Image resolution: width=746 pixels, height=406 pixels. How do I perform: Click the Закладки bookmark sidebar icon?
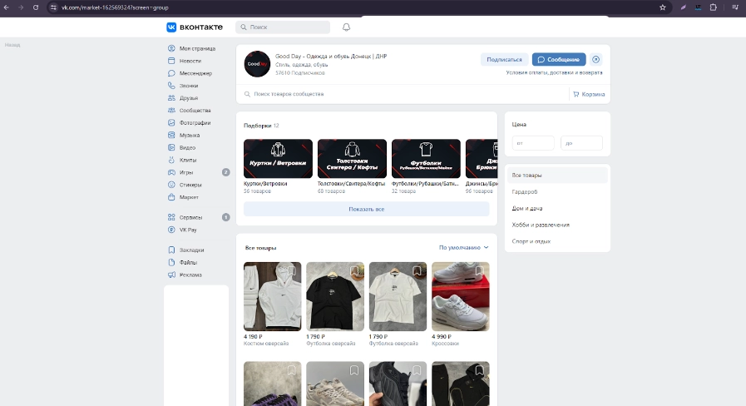coord(171,250)
